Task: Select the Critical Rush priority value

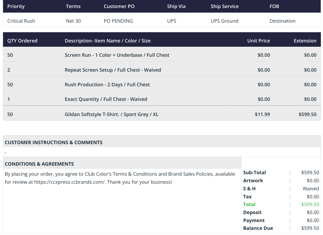Action: (x=21, y=21)
